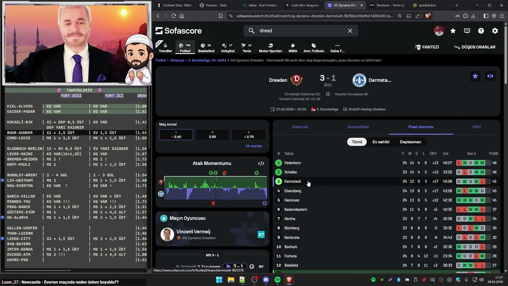Open Paderborn in the standings table

[292, 163]
